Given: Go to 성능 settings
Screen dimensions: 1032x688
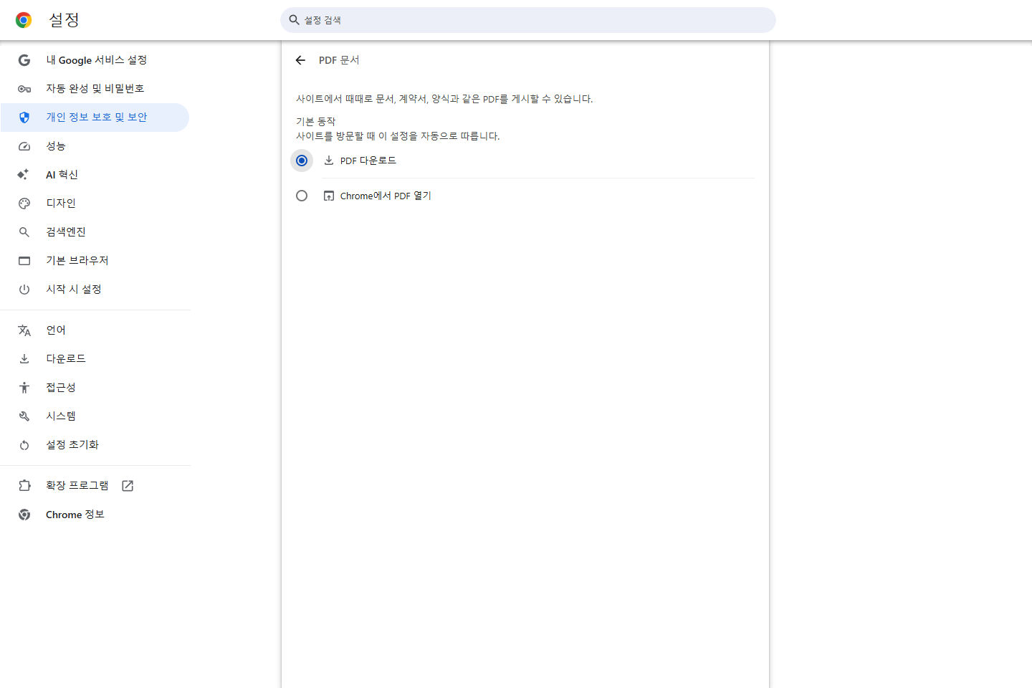Looking at the screenshot, I should [x=95, y=146].
